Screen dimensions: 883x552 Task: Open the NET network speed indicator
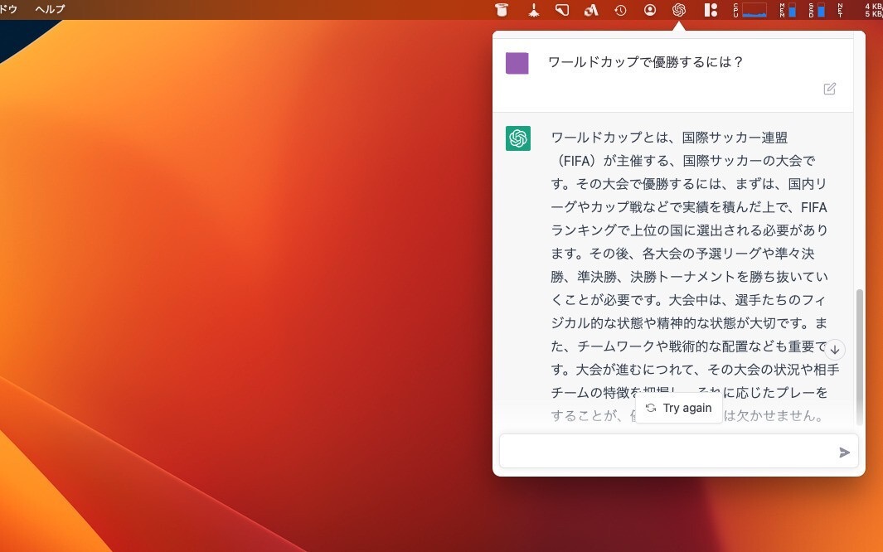pos(859,10)
